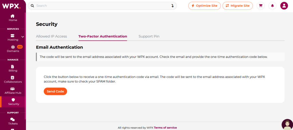Open Affiliate Hub in the sidebar
This screenshot has width=293, height=130.
tap(13, 91)
